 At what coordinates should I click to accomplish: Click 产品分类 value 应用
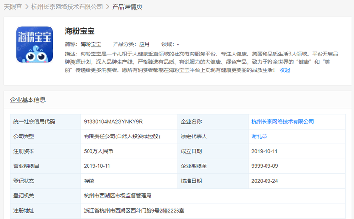tap(144, 44)
